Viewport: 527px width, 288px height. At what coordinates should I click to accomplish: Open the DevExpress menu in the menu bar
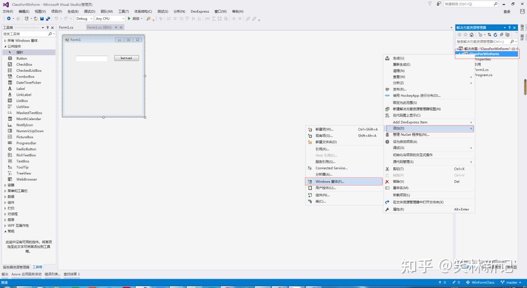point(200,11)
